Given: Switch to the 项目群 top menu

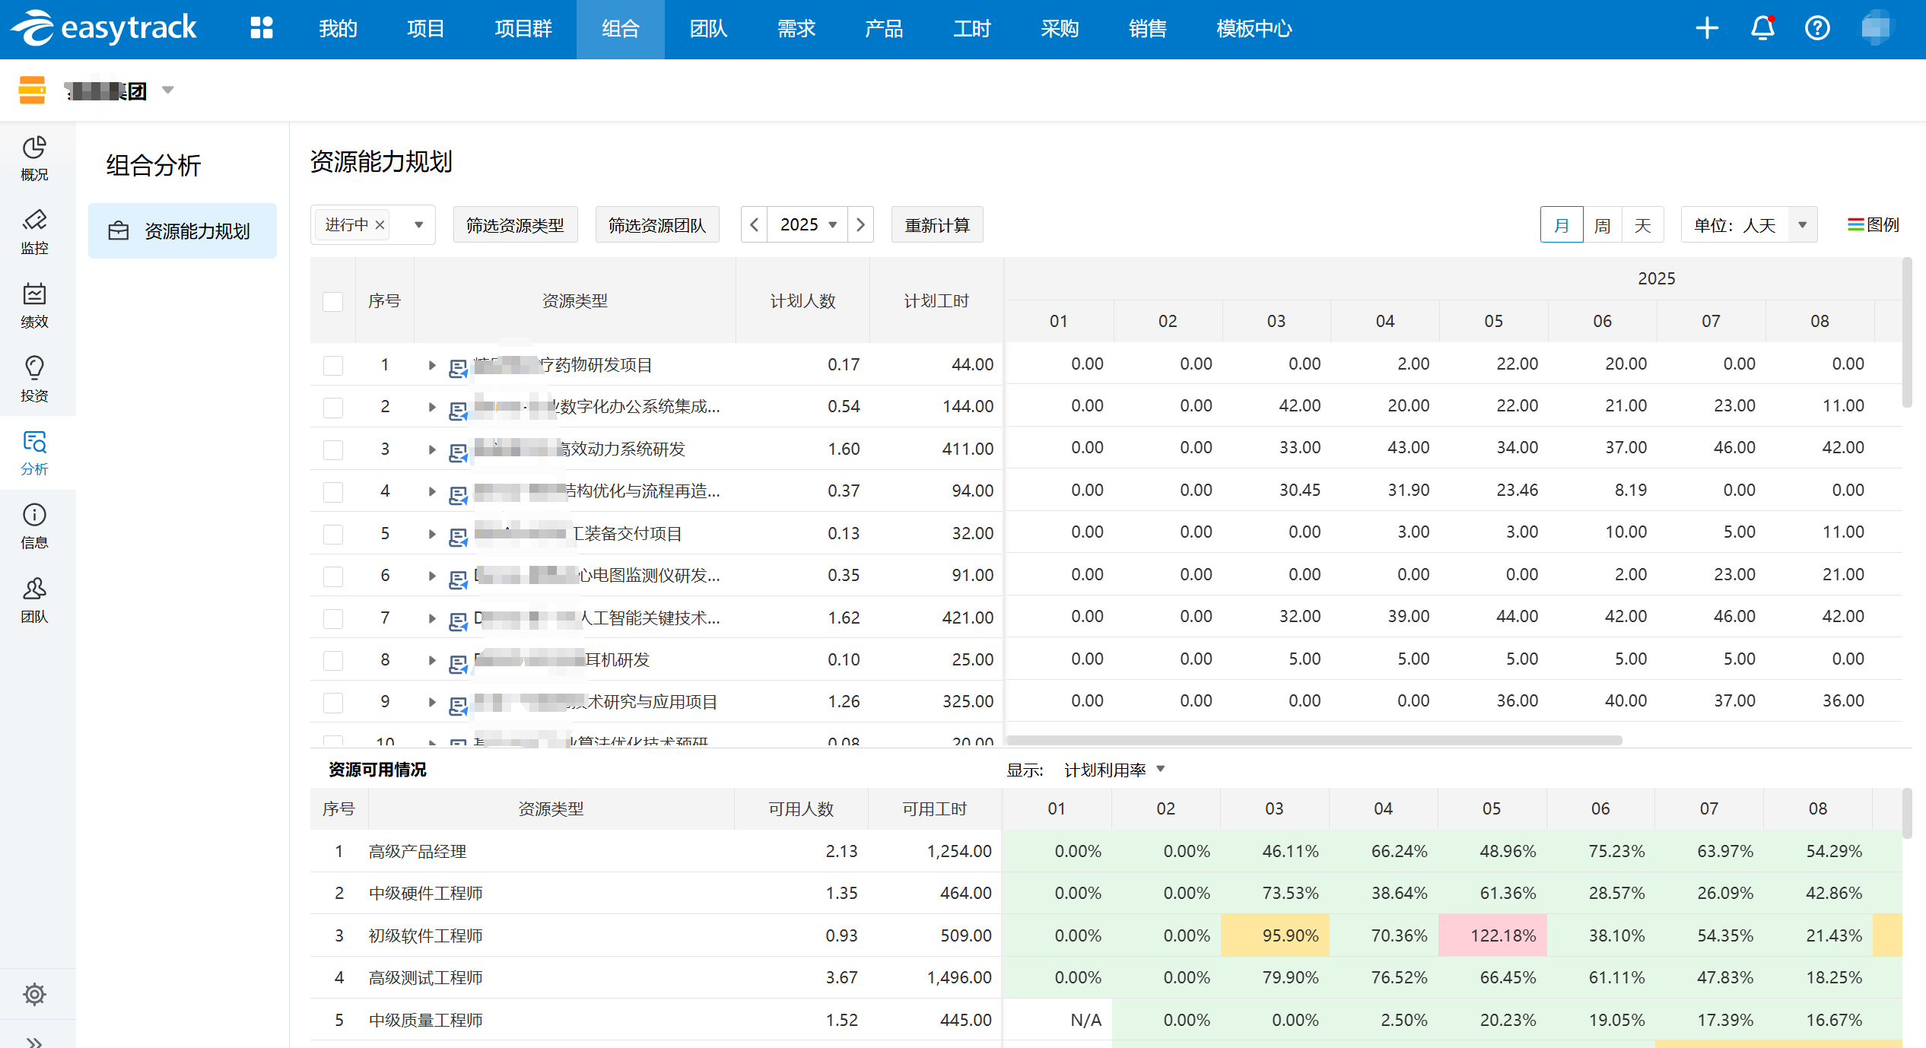Looking at the screenshot, I should pos(523,29).
